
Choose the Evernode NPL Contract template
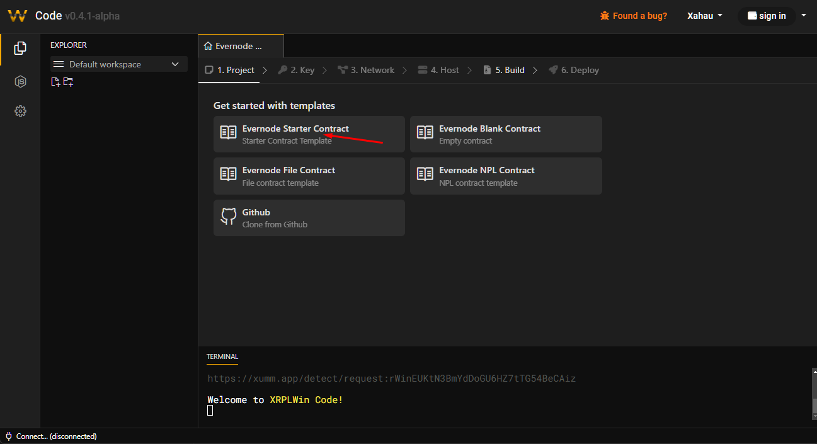[506, 176]
